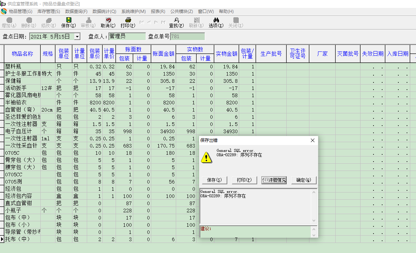Open the 报表(R) menu

[x=158, y=12]
